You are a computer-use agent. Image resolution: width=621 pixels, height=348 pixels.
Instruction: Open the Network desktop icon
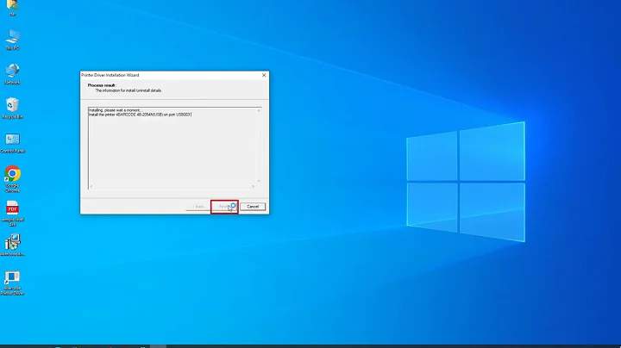click(x=12, y=74)
